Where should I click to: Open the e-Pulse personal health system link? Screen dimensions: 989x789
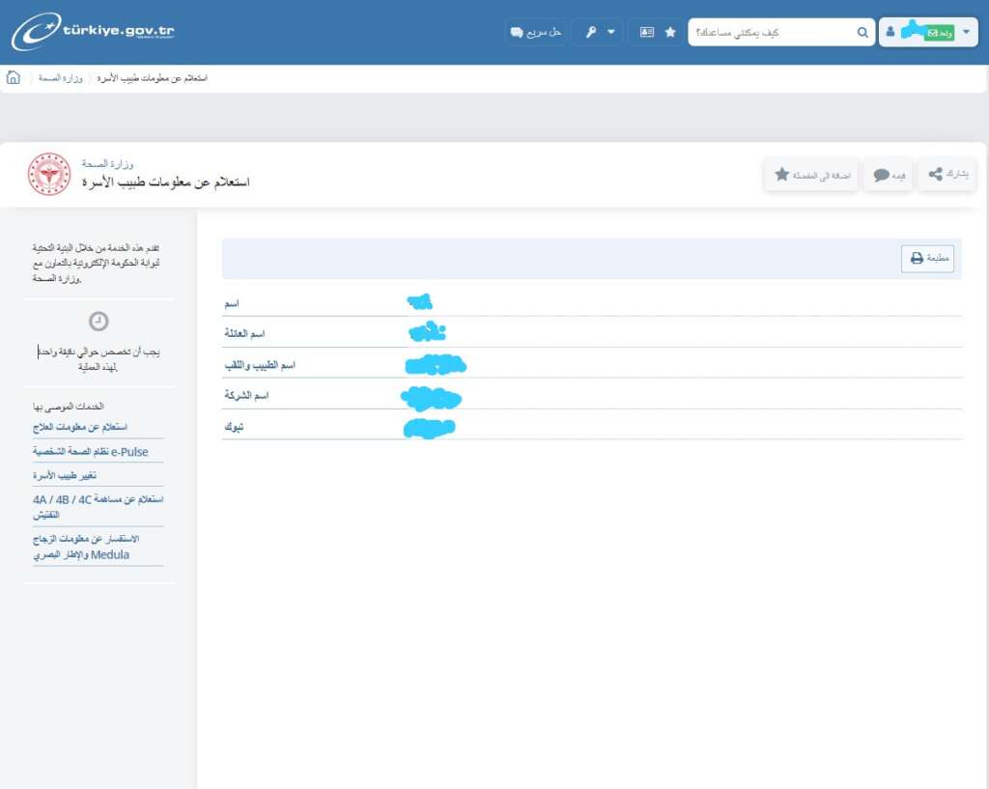pos(91,451)
